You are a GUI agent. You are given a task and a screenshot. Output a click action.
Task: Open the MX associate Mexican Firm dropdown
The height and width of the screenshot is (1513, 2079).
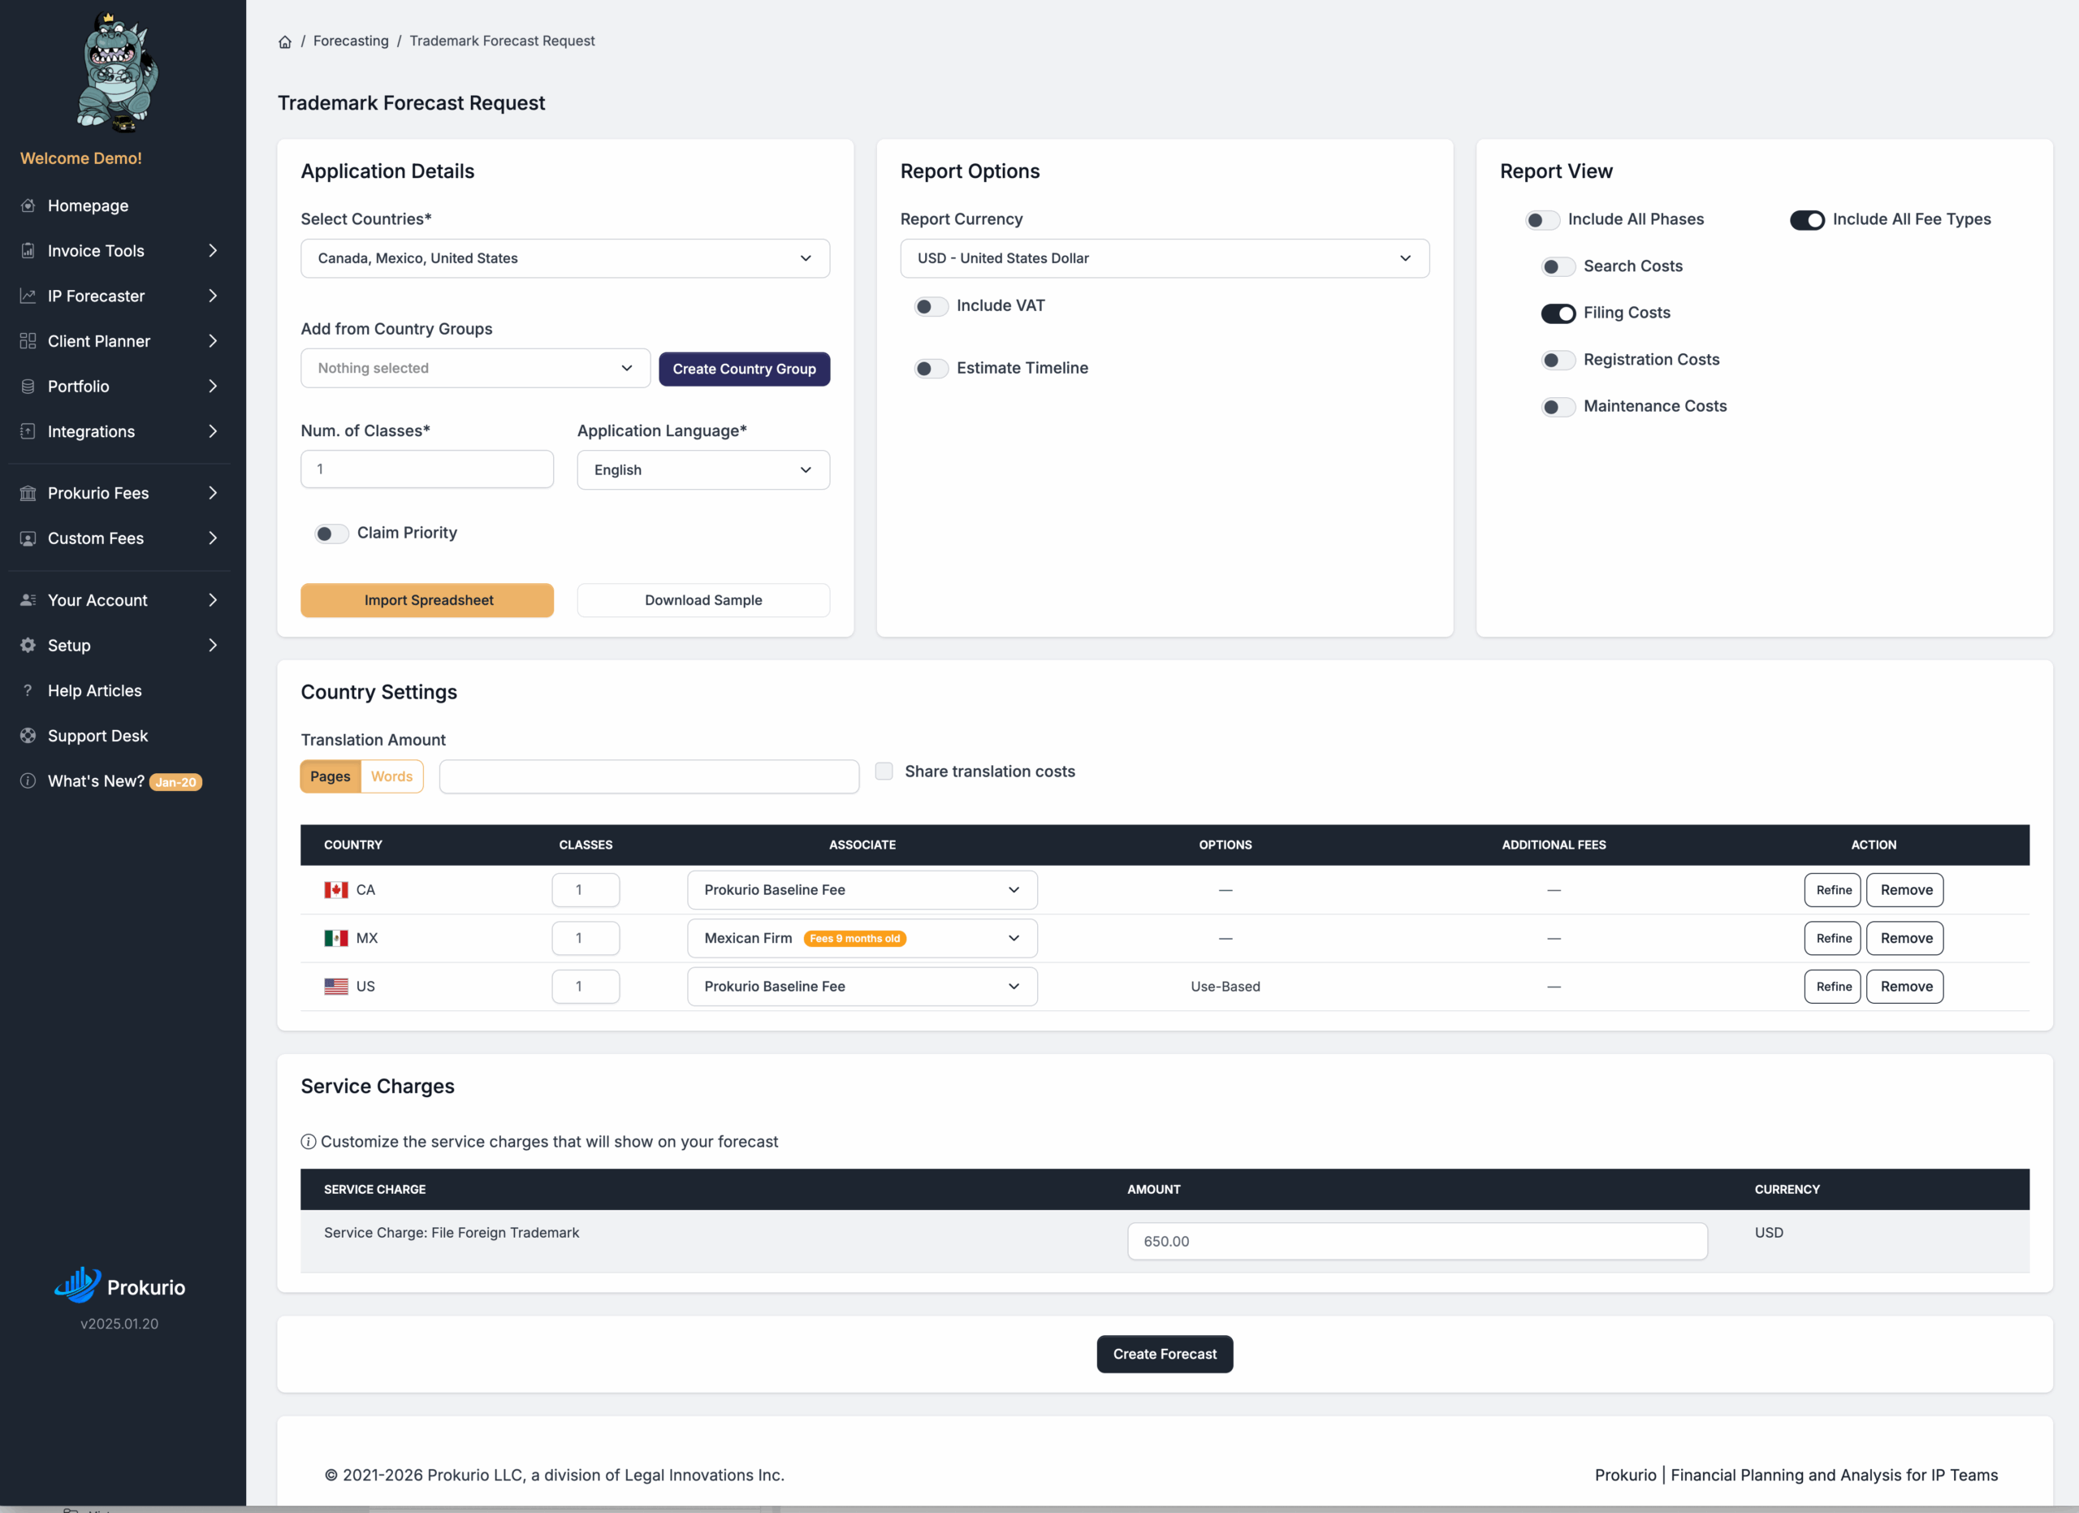(862, 938)
